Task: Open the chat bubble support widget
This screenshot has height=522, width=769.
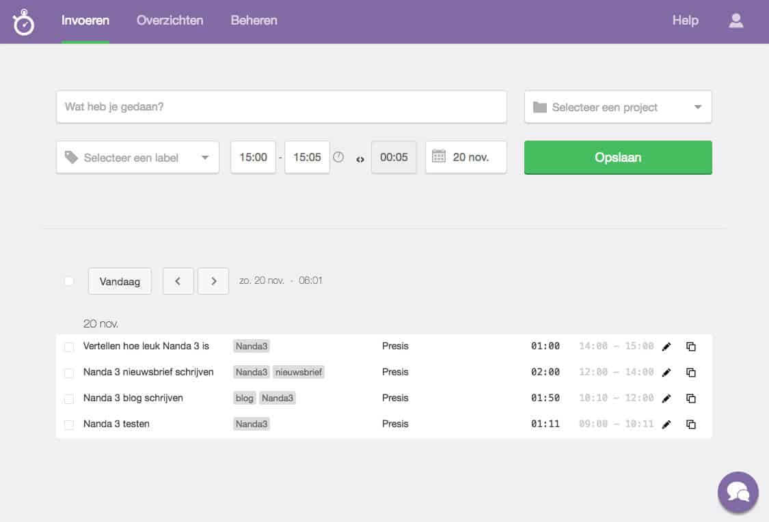Action: [738, 491]
